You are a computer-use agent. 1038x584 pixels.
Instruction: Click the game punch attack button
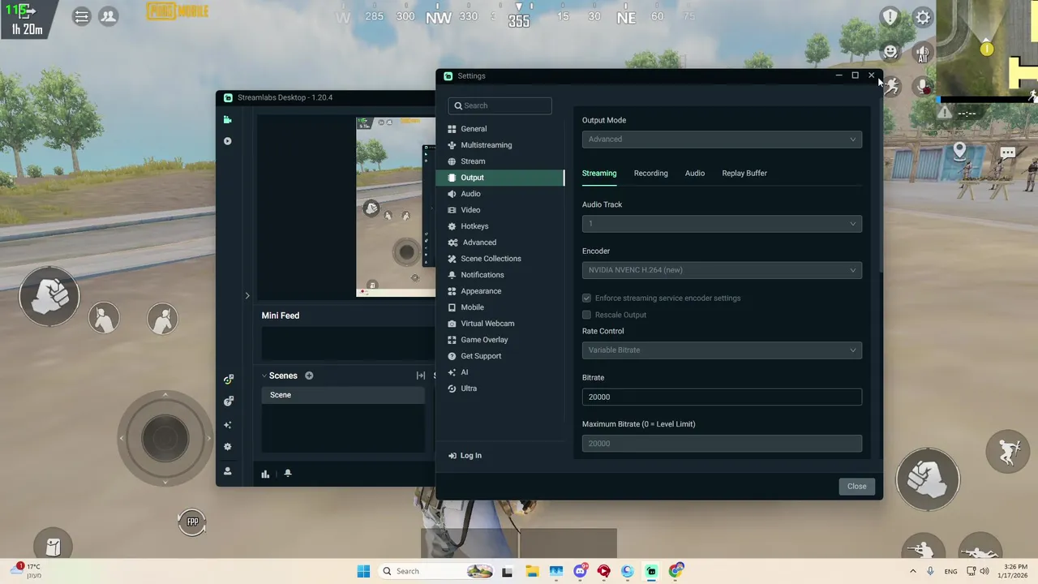click(928, 479)
